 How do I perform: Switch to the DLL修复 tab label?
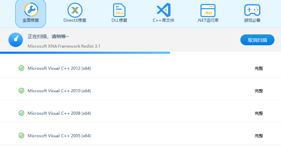pos(119,20)
